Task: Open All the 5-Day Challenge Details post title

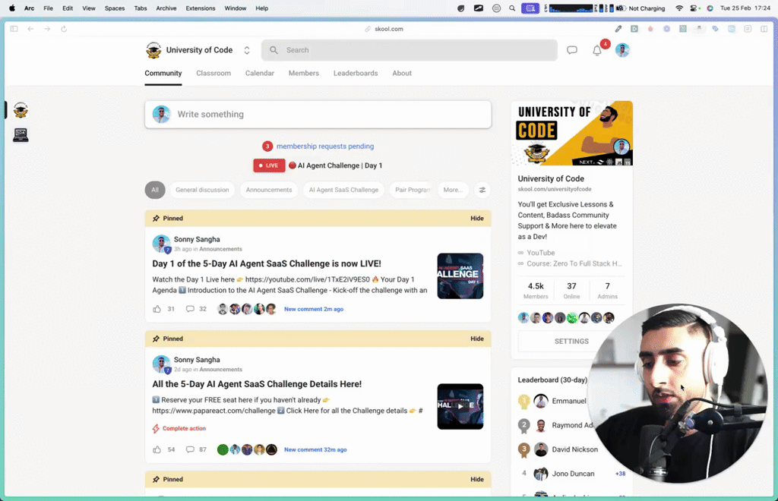Action: tap(257, 384)
